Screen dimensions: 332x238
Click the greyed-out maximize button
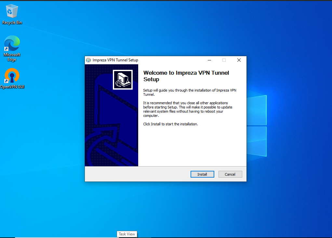224,60
